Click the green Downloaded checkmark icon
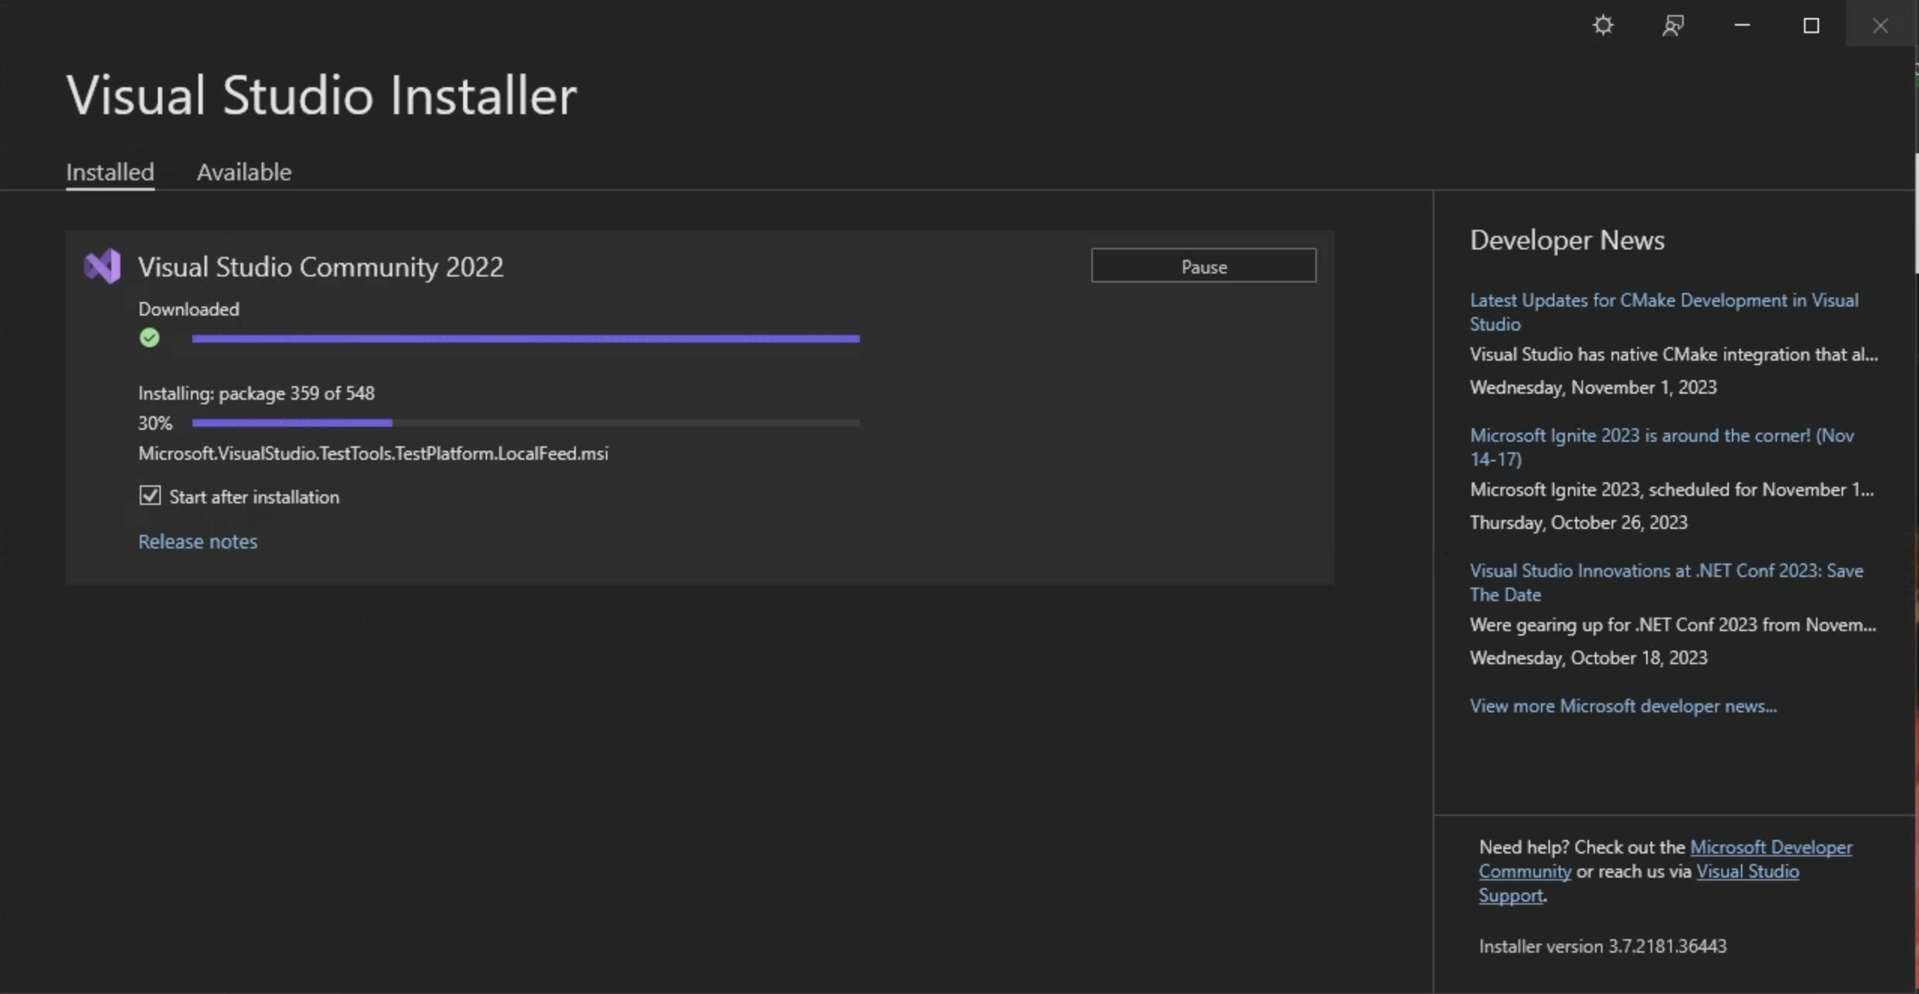 tap(149, 337)
